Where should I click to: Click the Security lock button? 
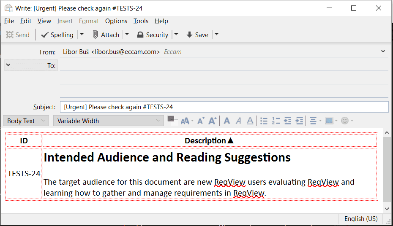point(153,35)
